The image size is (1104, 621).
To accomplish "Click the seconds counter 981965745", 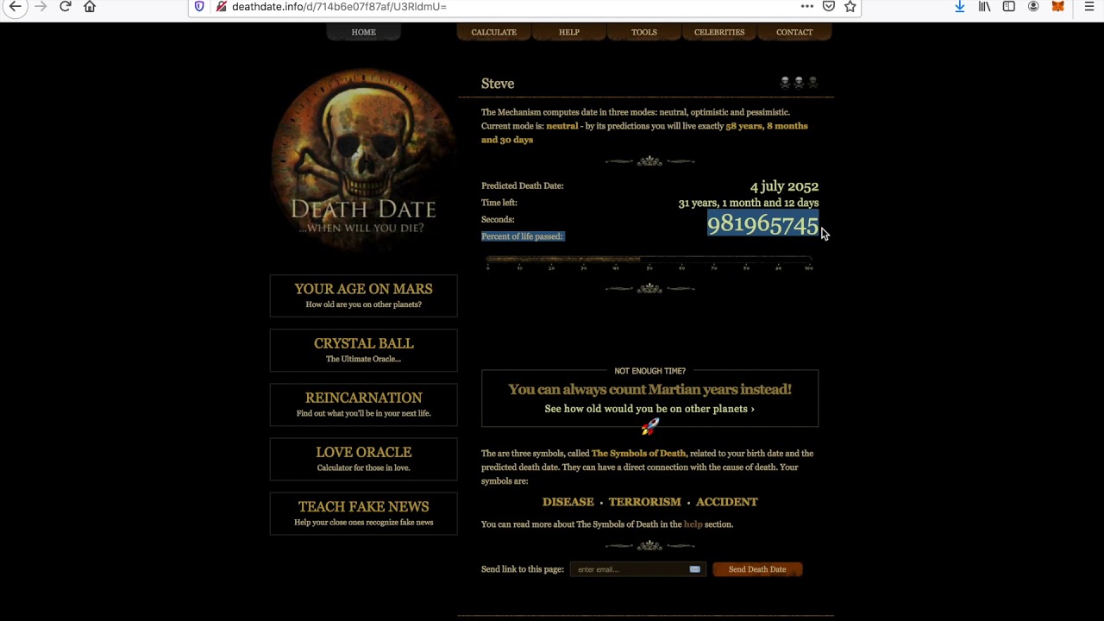I will click(x=762, y=224).
